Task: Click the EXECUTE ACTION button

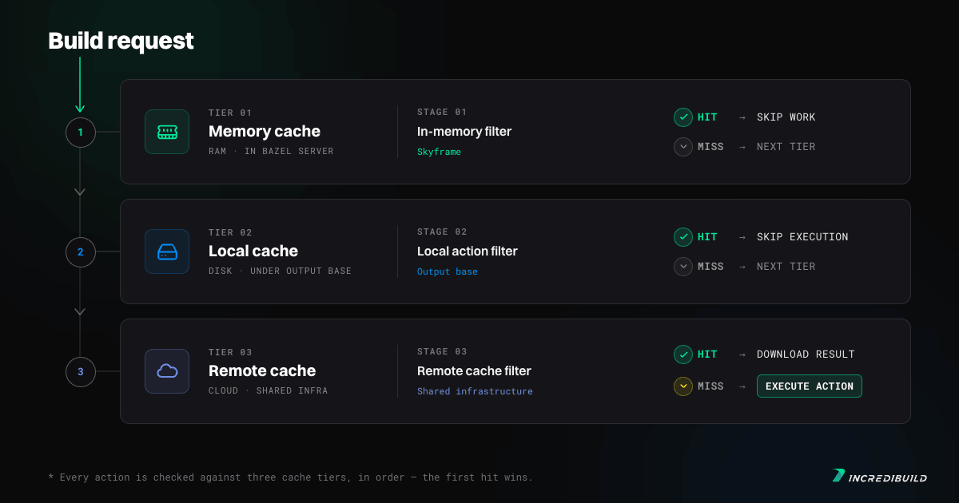Action: click(810, 386)
